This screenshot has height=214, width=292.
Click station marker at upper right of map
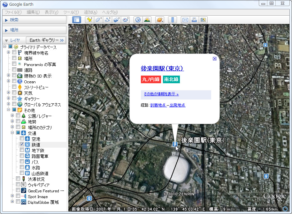pyautogui.click(x=265, y=45)
